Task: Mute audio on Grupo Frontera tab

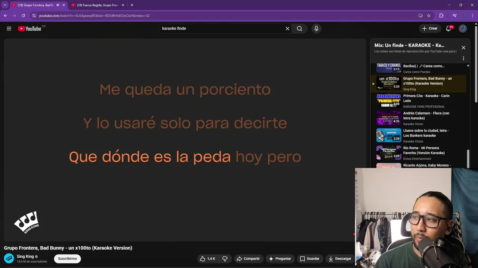Action: coord(58,5)
